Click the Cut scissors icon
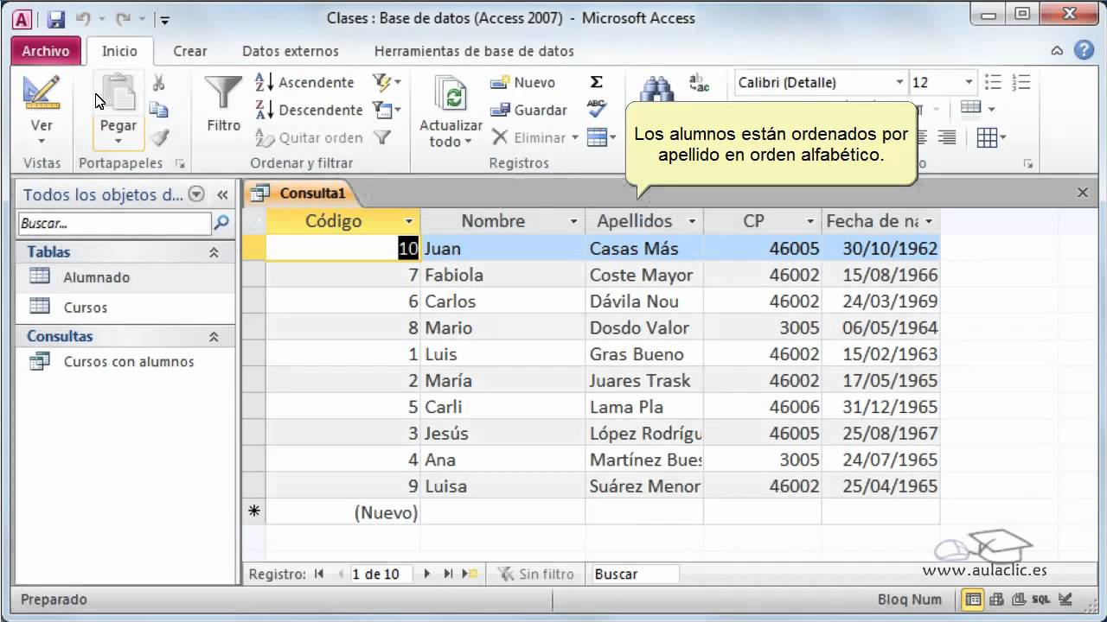Image resolution: width=1107 pixels, height=622 pixels. (x=158, y=83)
